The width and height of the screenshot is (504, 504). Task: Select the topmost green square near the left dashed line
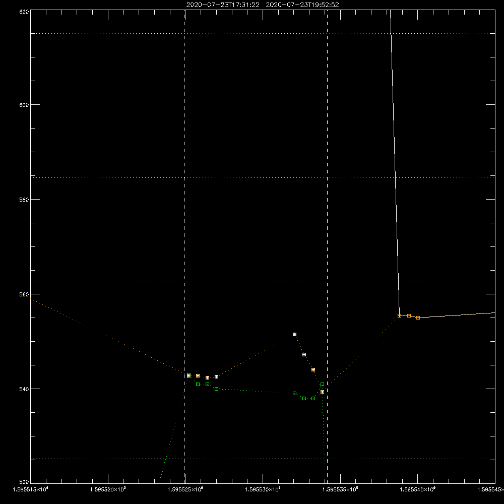click(x=188, y=375)
